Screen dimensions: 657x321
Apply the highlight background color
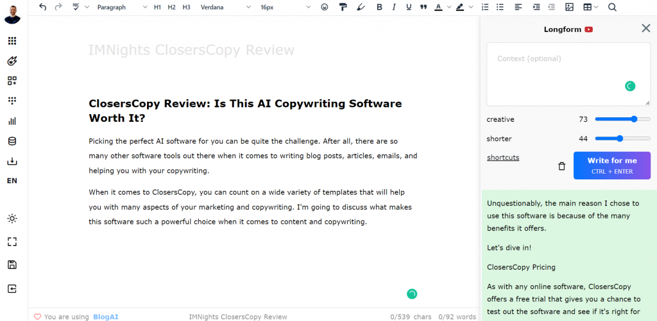460,7
